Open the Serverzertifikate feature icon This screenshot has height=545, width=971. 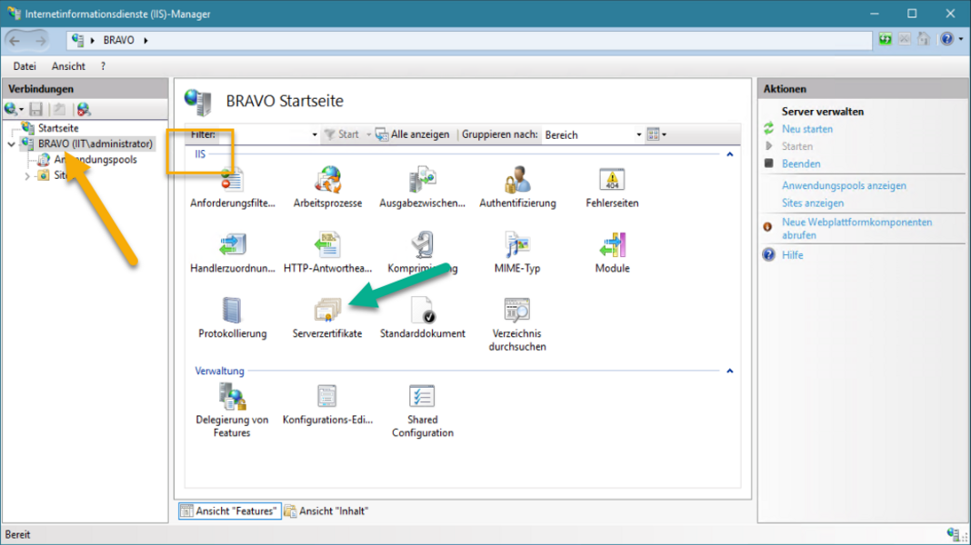tap(326, 312)
